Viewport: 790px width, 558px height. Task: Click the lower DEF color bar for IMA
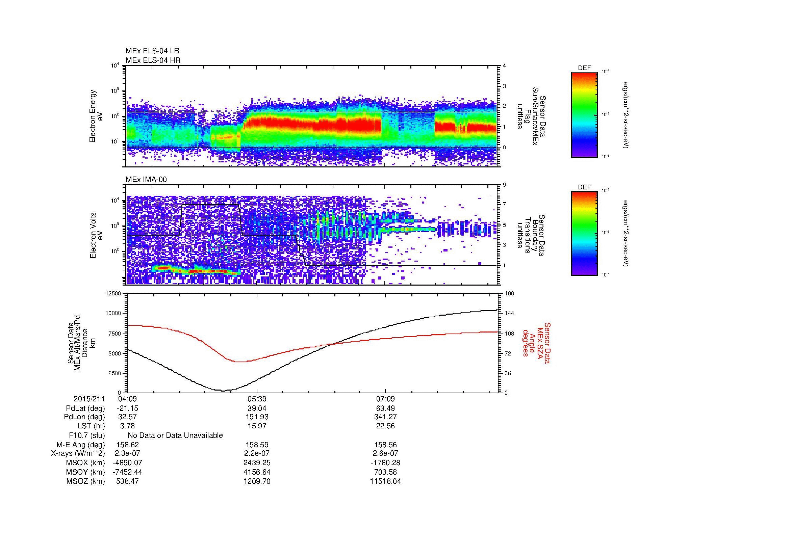point(584,233)
